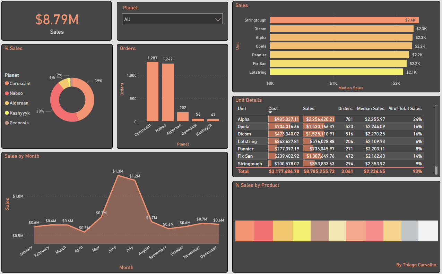Click the $1,307,649.76 sales cell
The height and width of the screenshot is (274, 442).
point(319,156)
